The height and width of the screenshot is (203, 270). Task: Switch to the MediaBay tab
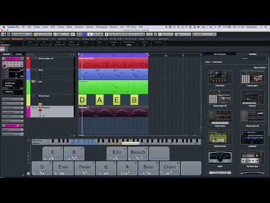pyautogui.click(x=253, y=54)
